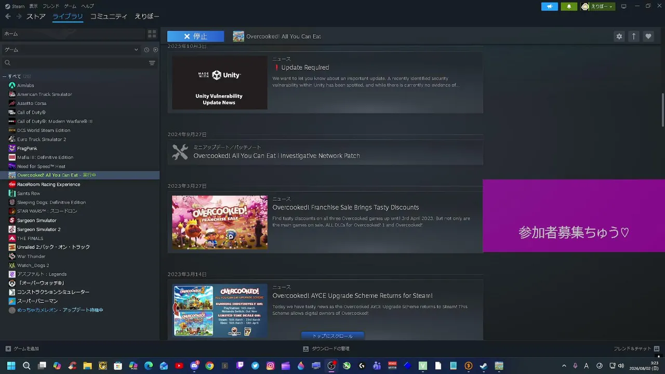
Task: Open the ヘルプ menu
Action: click(88, 6)
